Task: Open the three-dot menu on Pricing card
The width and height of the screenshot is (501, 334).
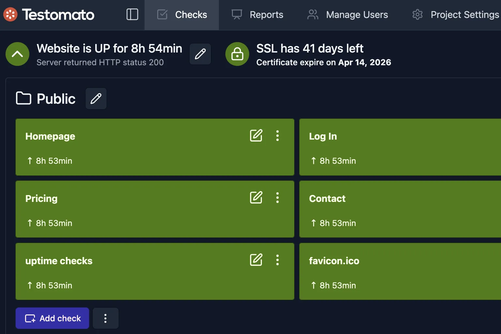Action: (x=278, y=198)
